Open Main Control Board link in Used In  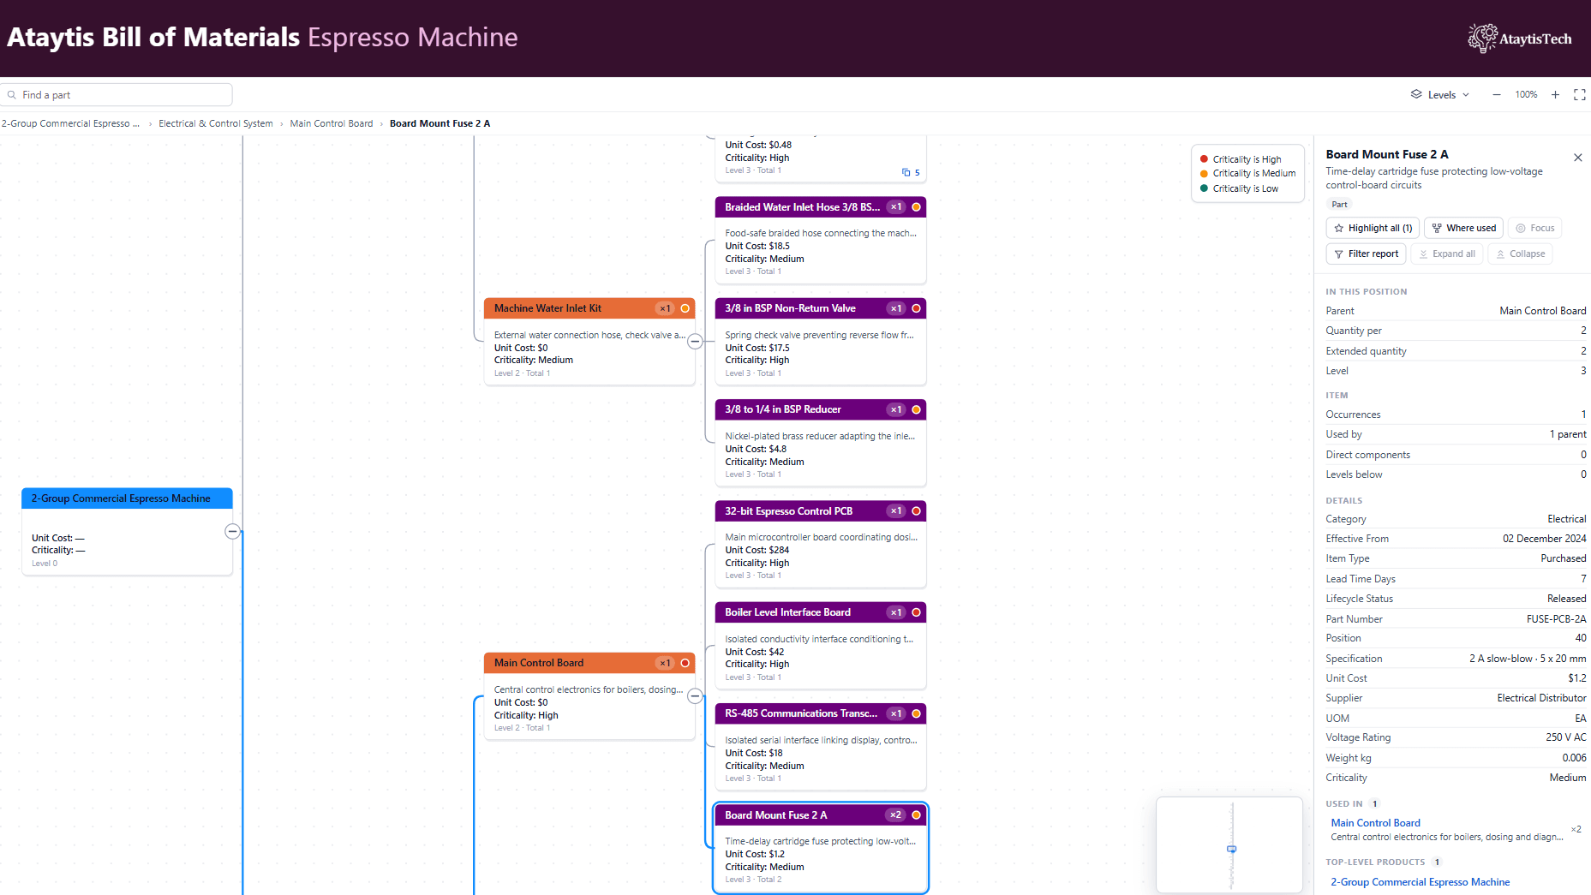pos(1375,823)
